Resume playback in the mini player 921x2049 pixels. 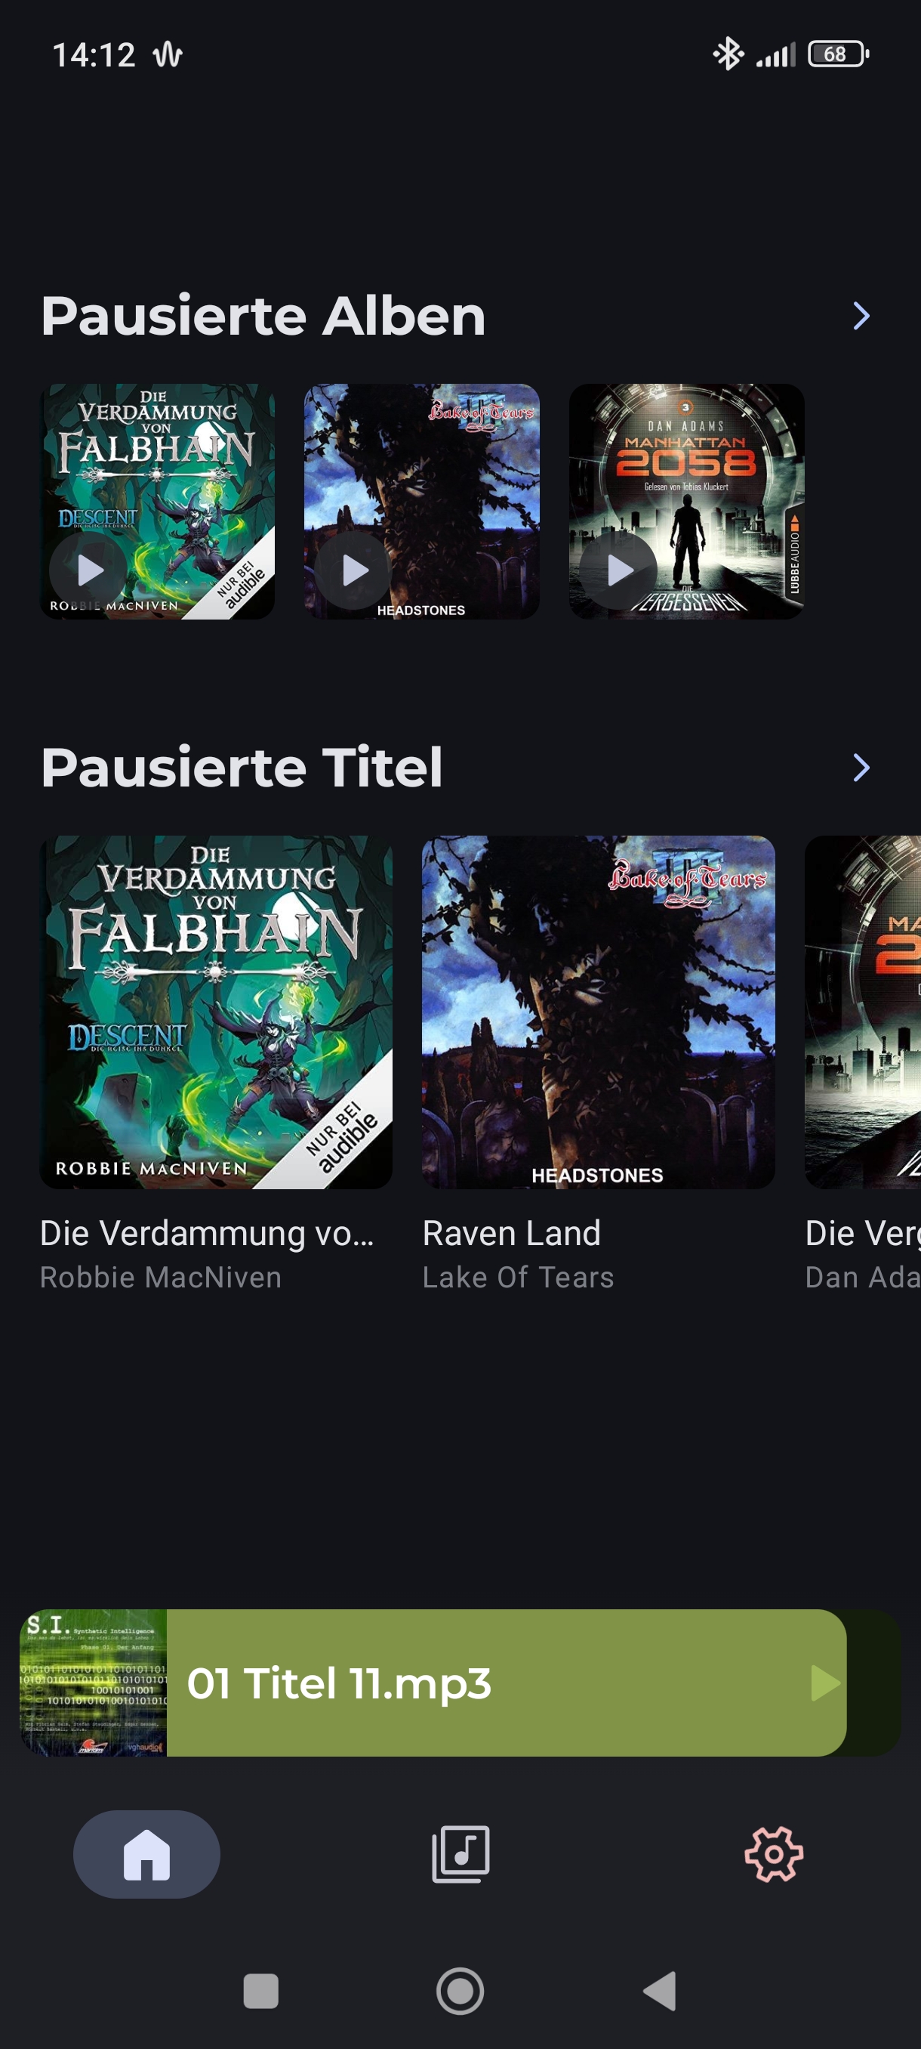pos(825,1683)
